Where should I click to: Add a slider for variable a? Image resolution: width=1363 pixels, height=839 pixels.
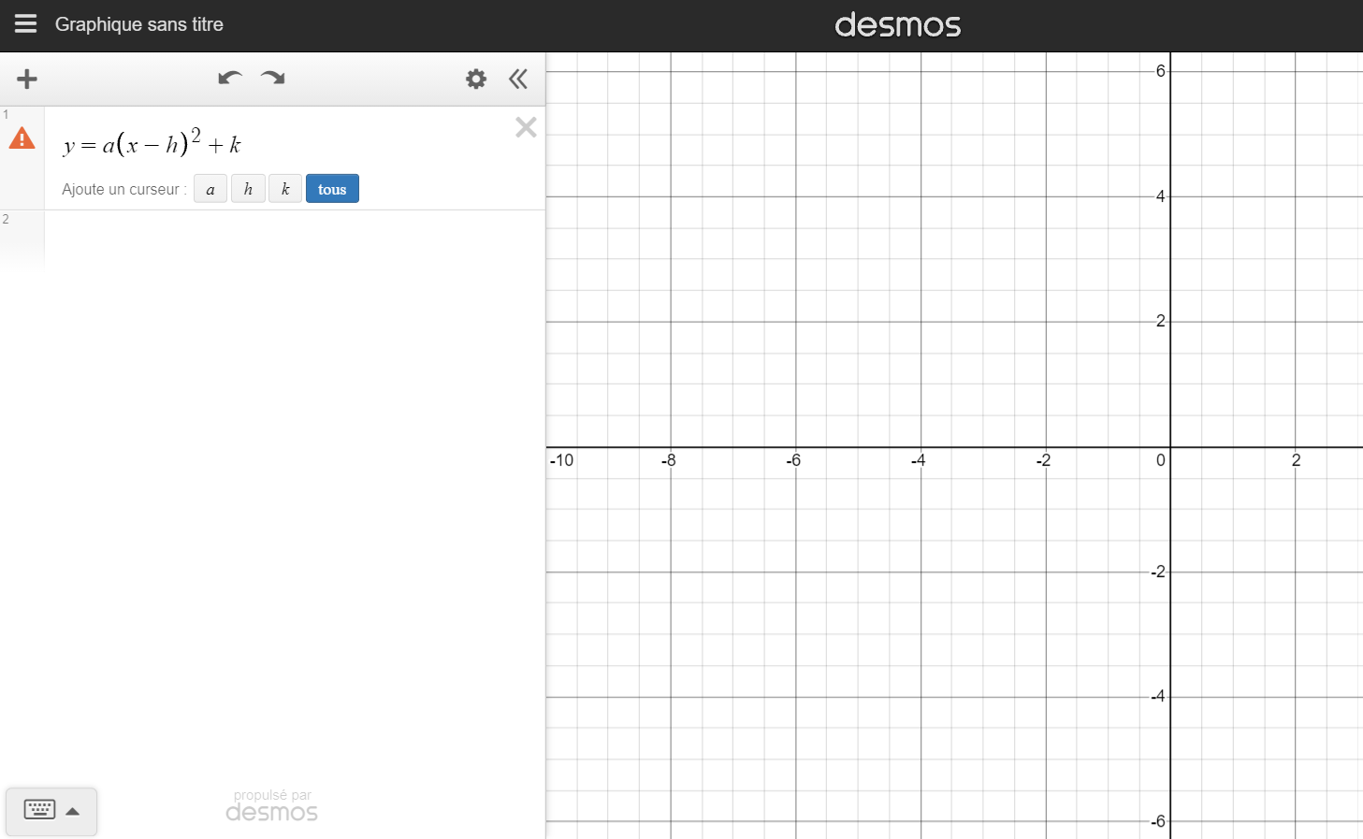210,189
